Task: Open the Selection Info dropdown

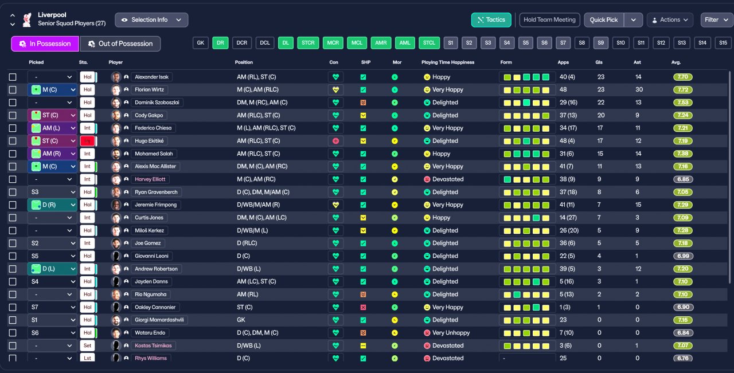Action: pos(151,20)
